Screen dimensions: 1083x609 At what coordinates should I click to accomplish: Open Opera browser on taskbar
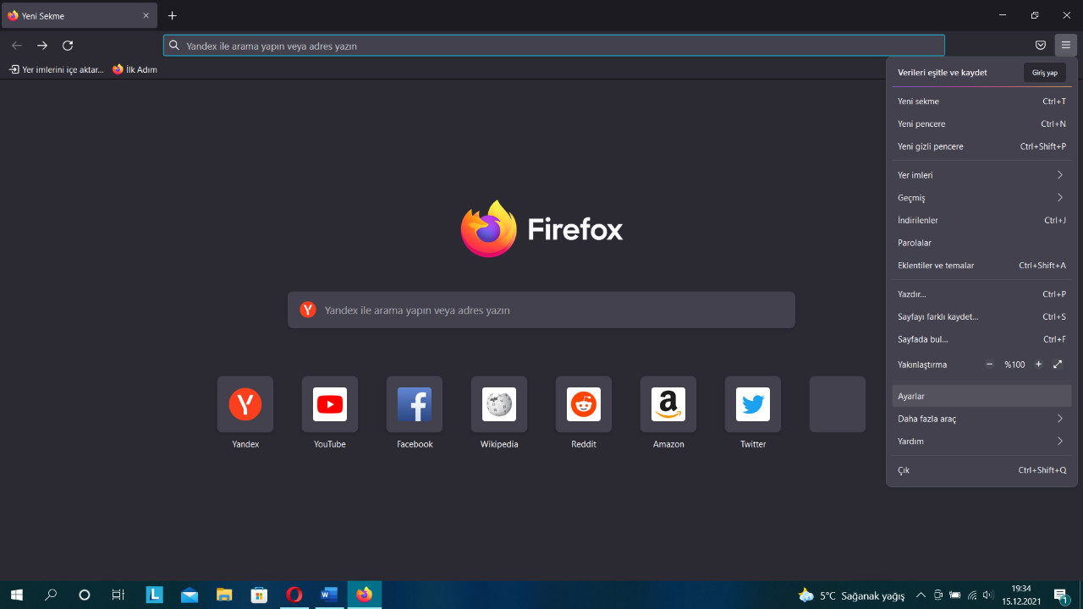[x=294, y=595]
